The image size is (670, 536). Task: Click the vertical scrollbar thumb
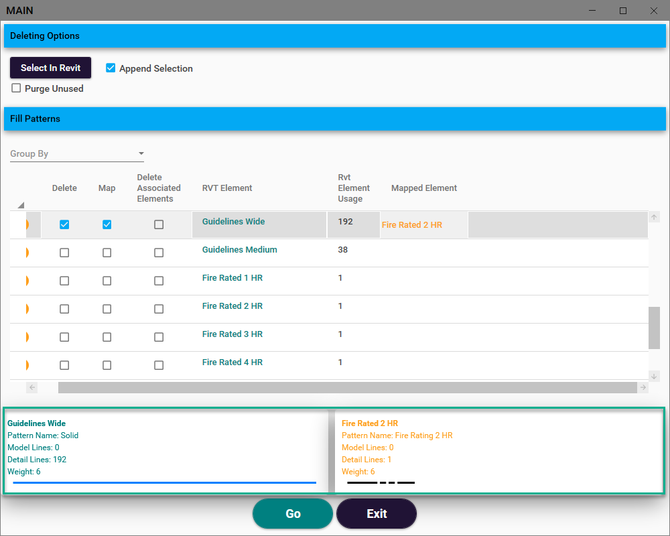pos(654,328)
